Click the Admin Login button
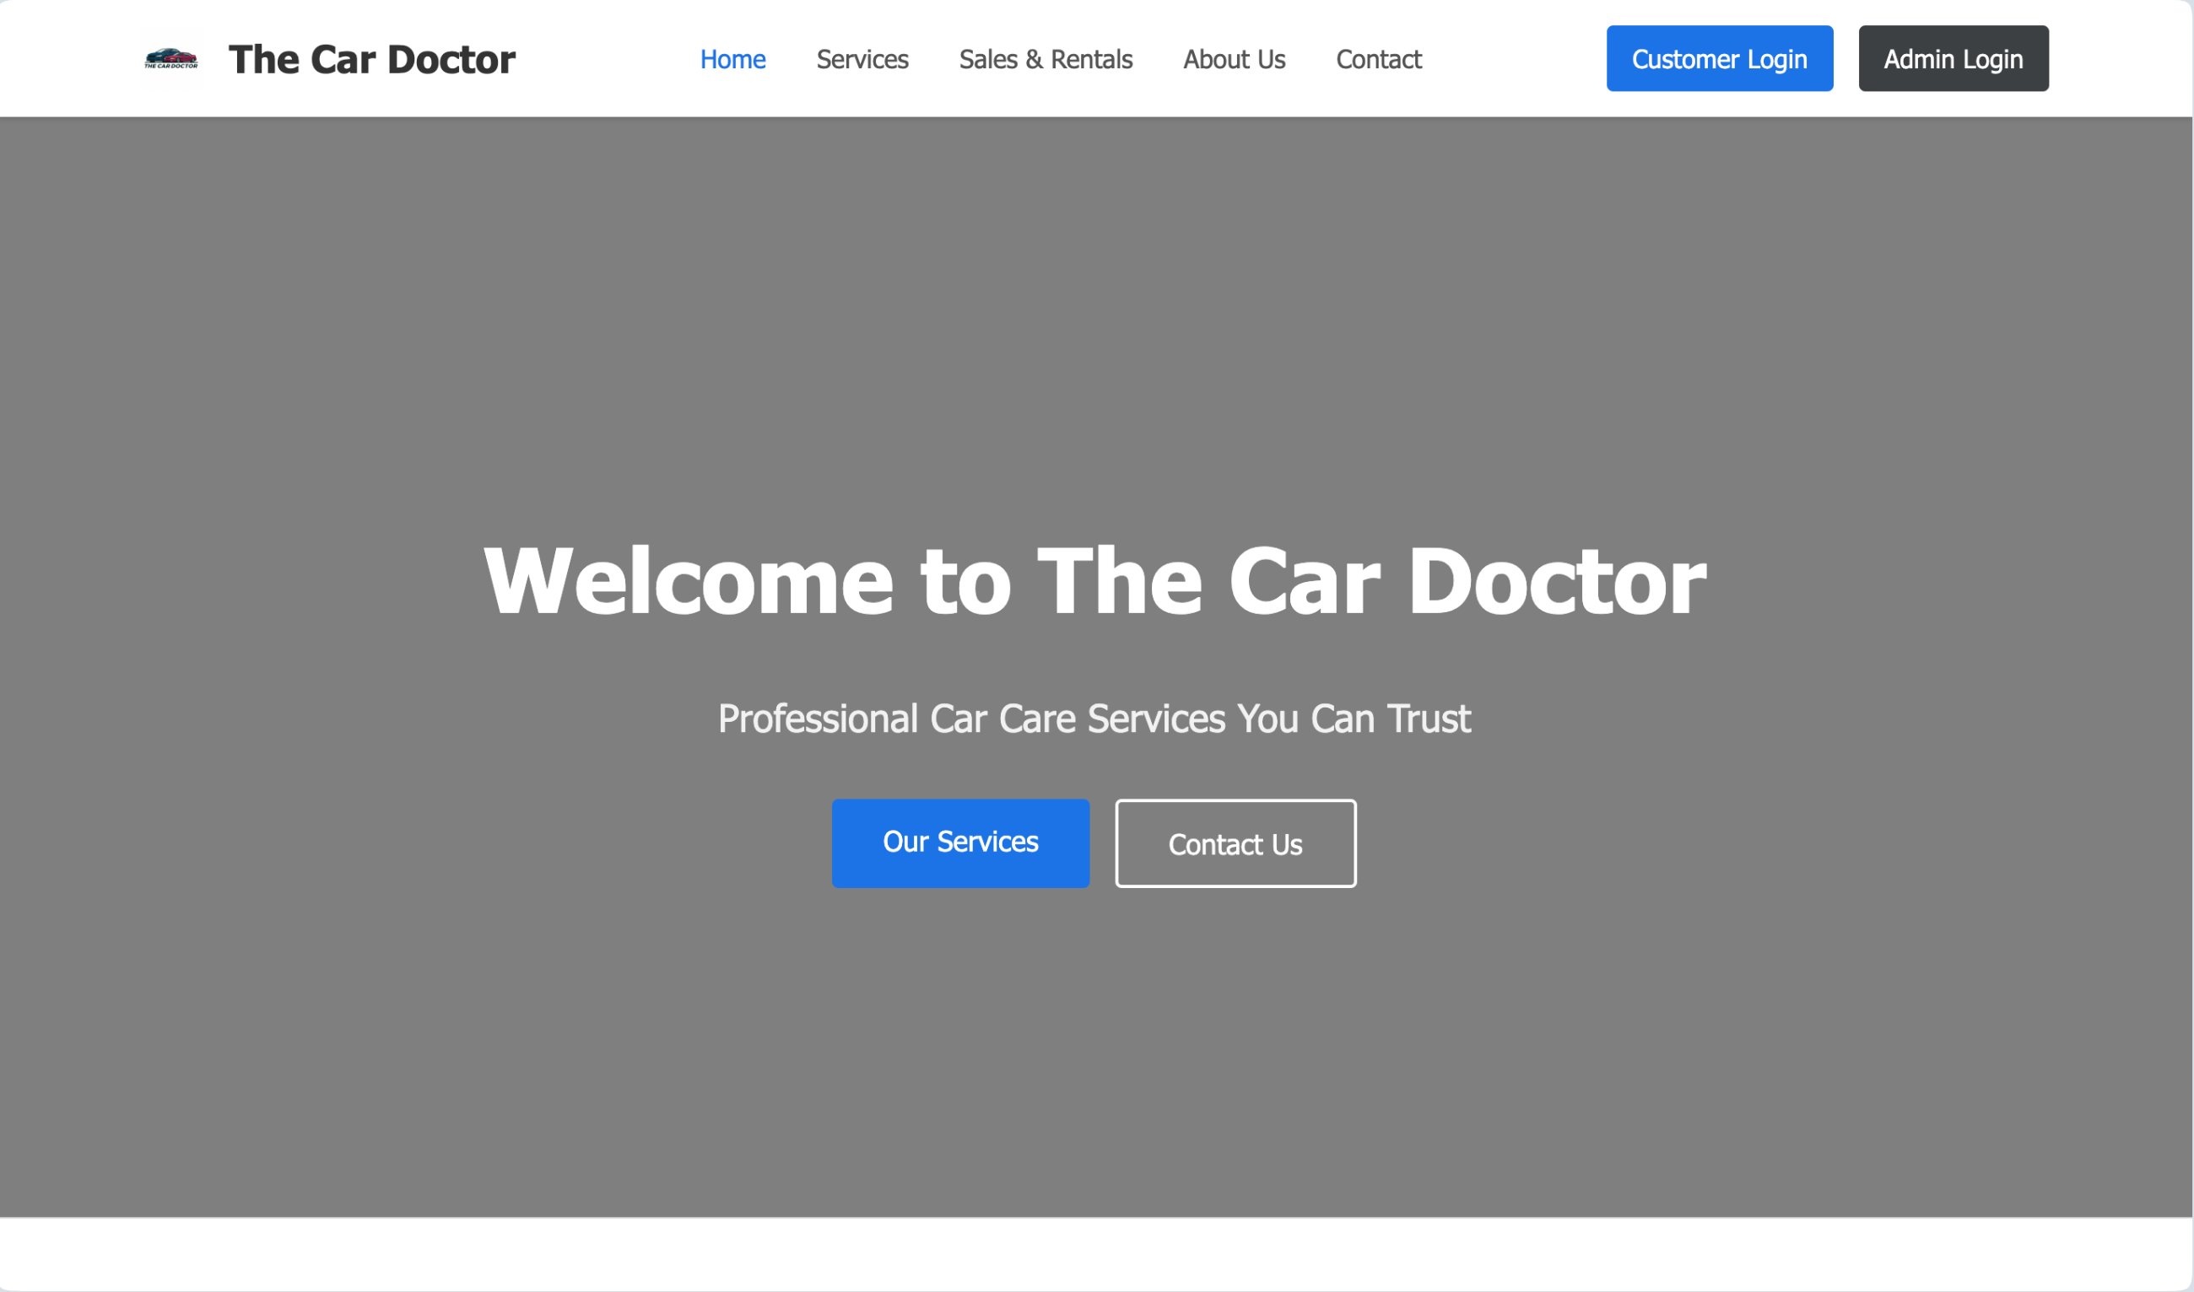Viewport: 2194px width, 1292px height. click(x=1954, y=58)
